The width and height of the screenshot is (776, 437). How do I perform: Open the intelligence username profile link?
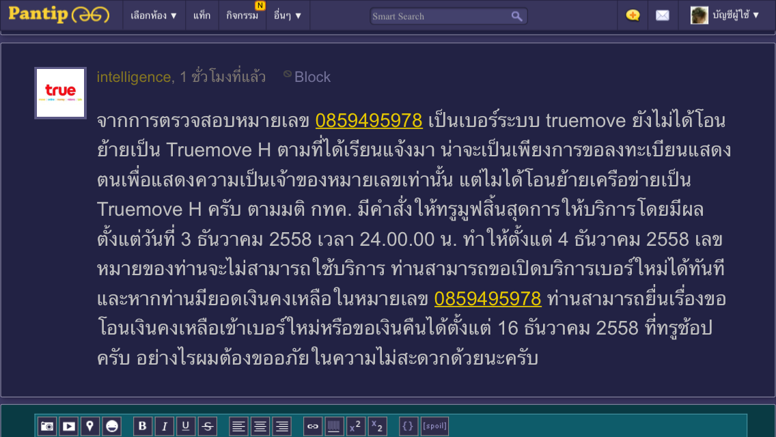tap(134, 77)
